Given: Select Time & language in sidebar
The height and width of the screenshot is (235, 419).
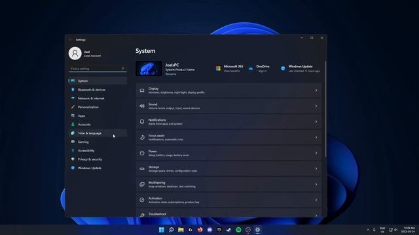Looking at the screenshot, I should tap(98, 133).
